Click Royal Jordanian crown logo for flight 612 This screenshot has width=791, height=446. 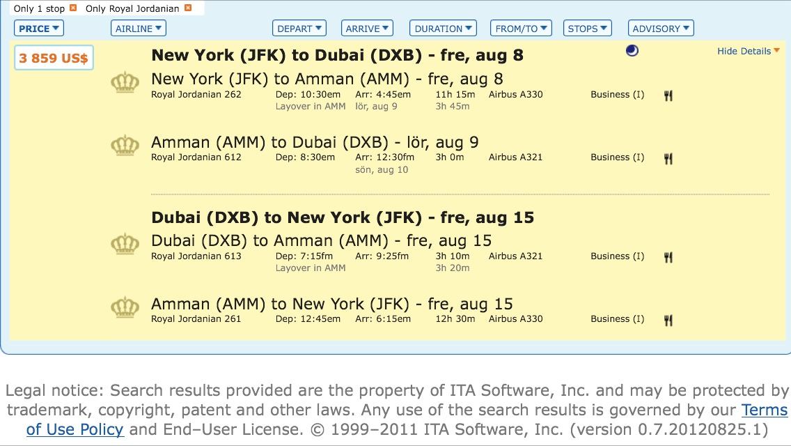point(125,146)
